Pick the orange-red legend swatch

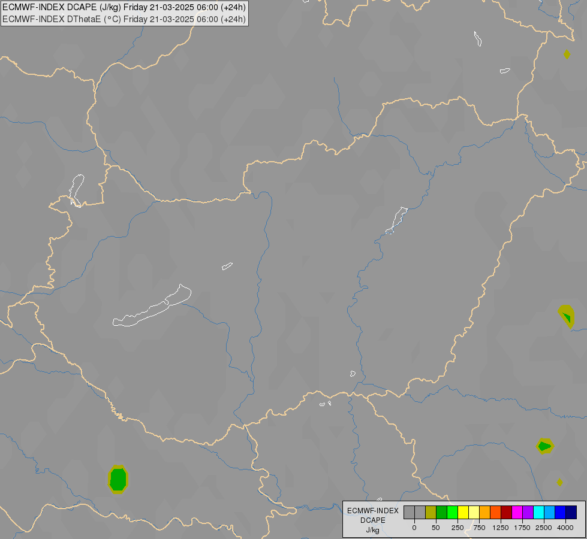496,513
